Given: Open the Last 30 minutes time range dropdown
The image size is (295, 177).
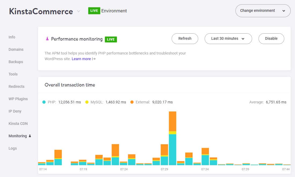Looking at the screenshot, I should point(228,38).
